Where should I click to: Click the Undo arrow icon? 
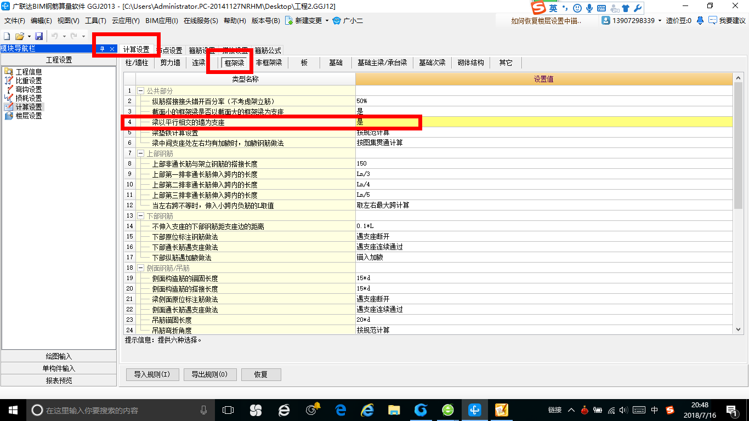pyautogui.click(x=55, y=36)
